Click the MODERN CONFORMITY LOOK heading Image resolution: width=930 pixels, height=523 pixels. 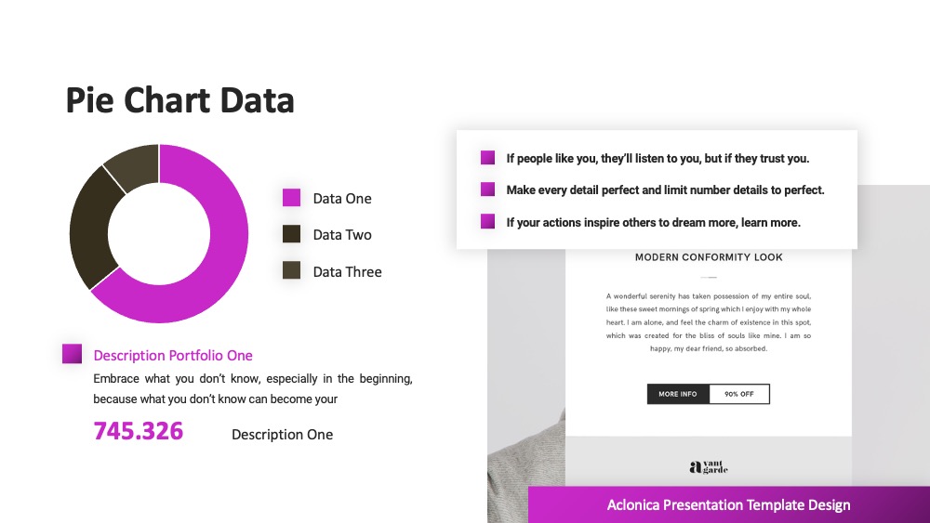pyautogui.click(x=709, y=257)
